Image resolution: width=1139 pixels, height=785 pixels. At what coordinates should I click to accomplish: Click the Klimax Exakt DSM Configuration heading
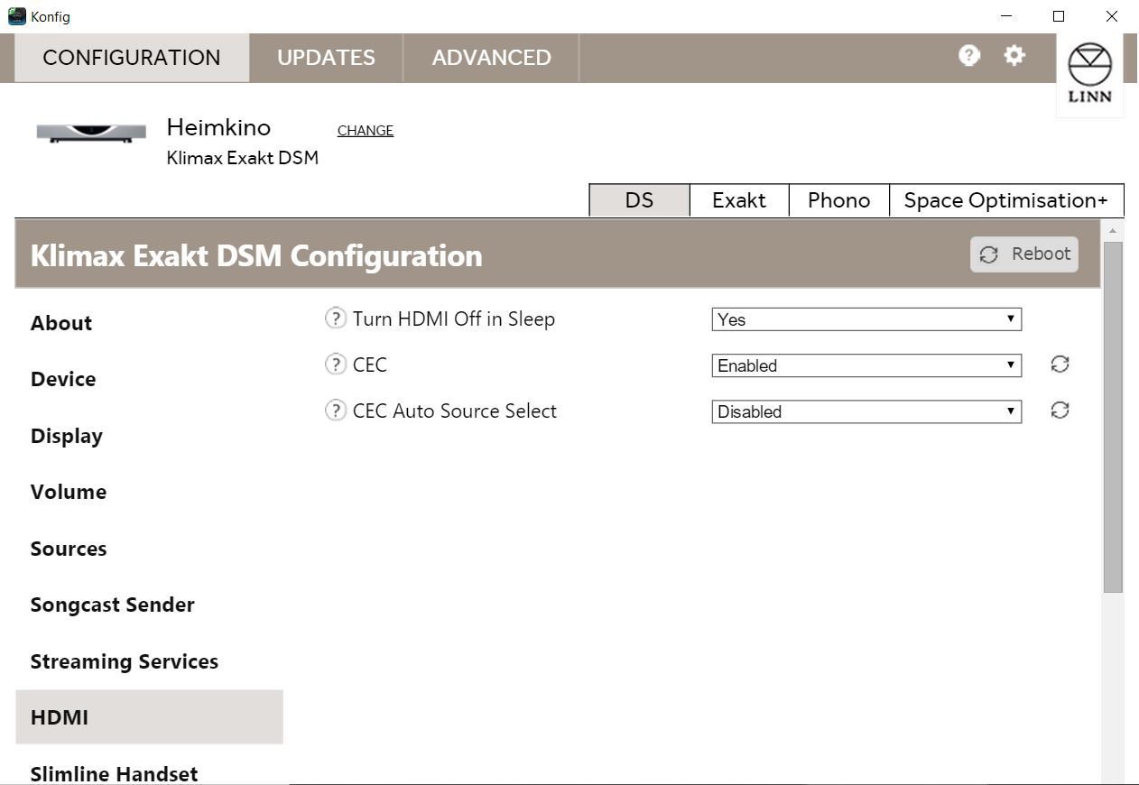(256, 255)
